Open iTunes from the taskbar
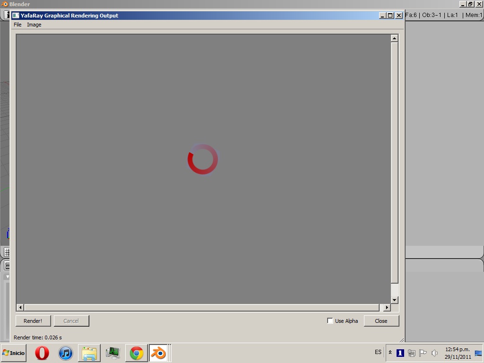 [x=65, y=353]
